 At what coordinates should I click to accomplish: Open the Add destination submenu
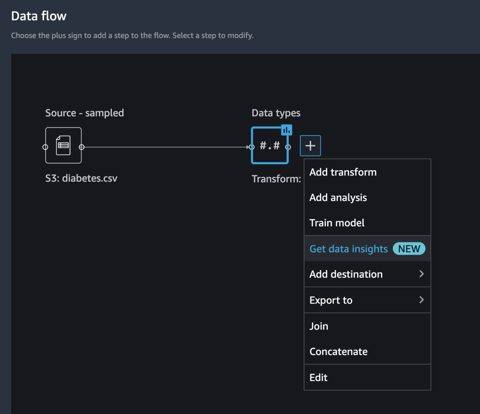pos(346,274)
